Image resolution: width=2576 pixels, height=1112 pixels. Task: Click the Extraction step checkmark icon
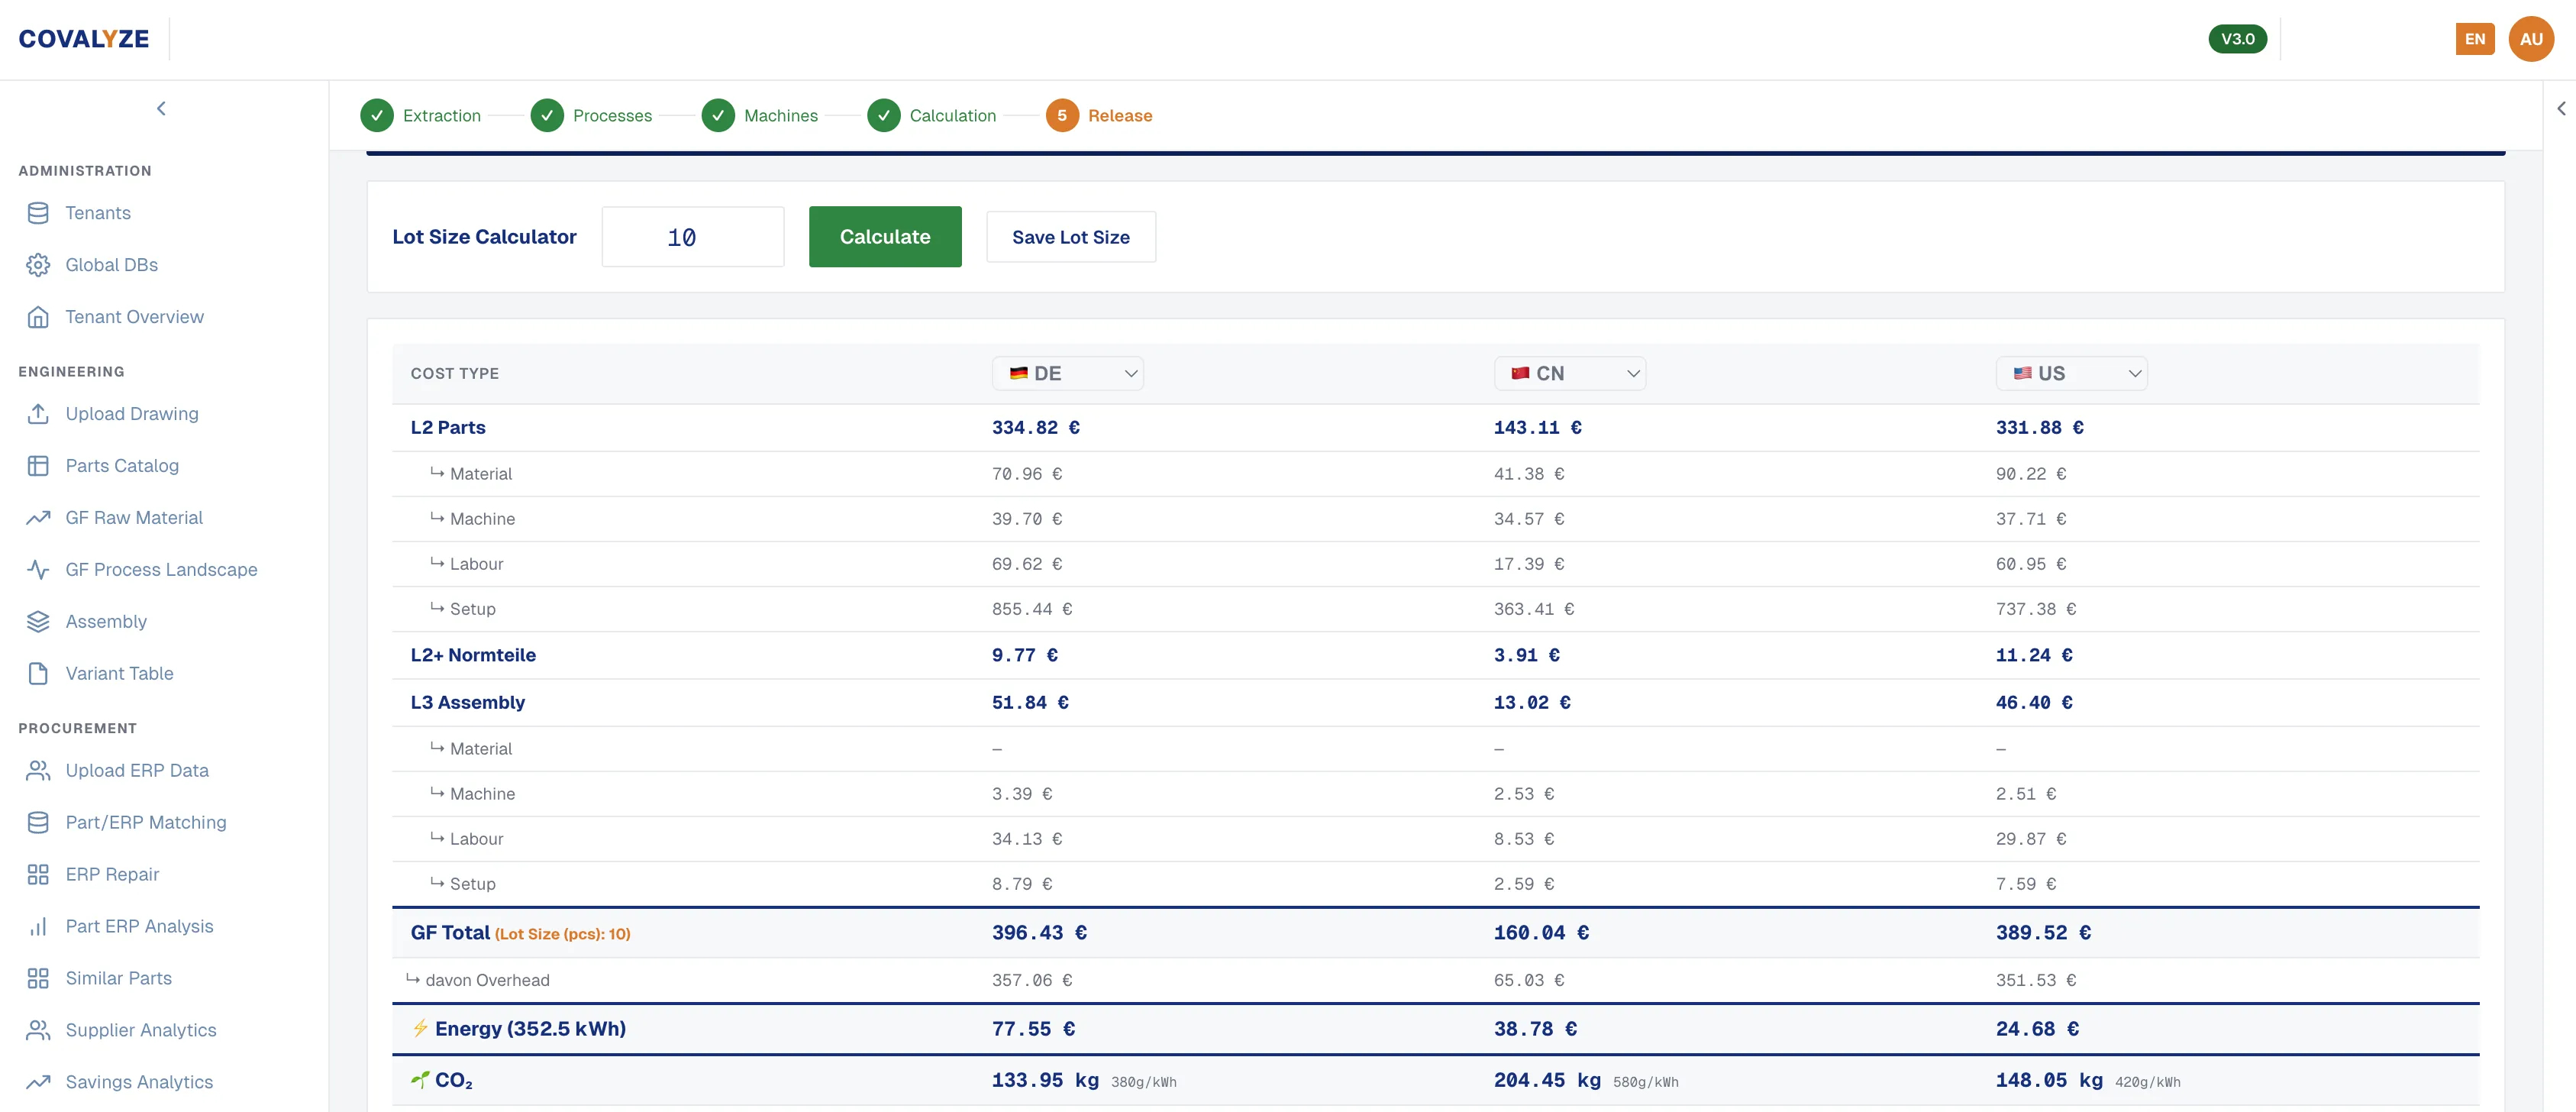pos(377,116)
